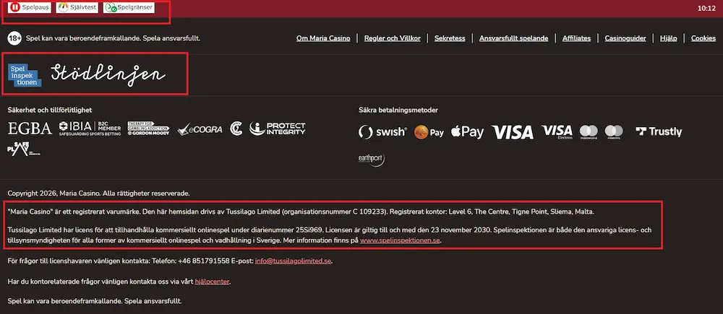
Task: Click the orange Pay logo
Action: coord(429,132)
